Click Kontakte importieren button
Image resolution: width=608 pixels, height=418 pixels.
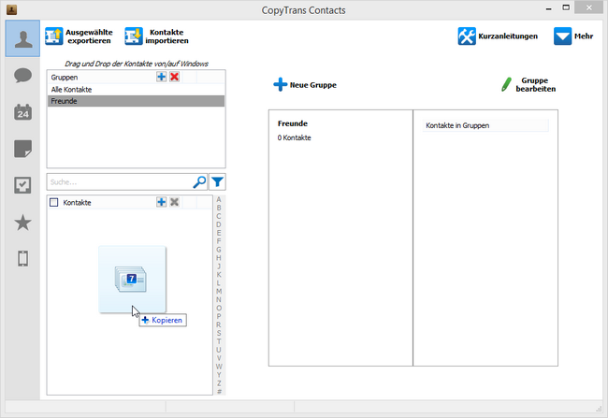point(156,36)
